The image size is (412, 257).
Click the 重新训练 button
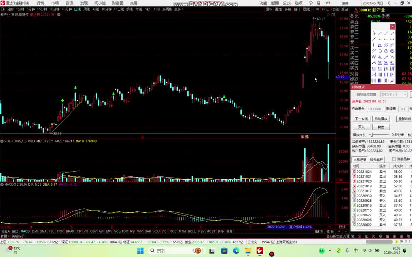click(404, 119)
